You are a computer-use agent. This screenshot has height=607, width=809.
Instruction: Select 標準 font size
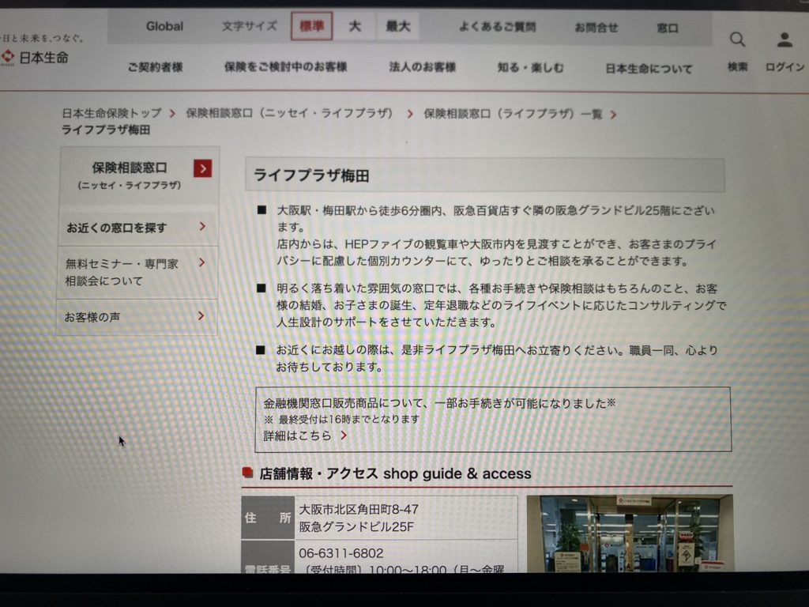[311, 26]
